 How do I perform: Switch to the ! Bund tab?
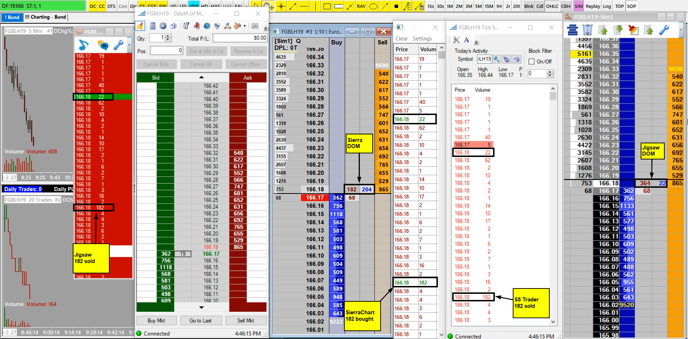click(12, 17)
